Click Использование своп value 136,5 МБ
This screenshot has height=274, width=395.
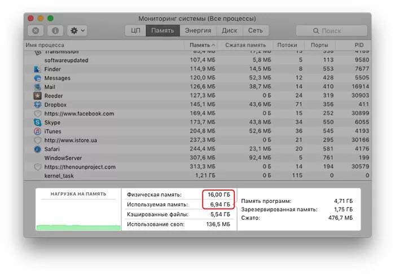coord(218,224)
